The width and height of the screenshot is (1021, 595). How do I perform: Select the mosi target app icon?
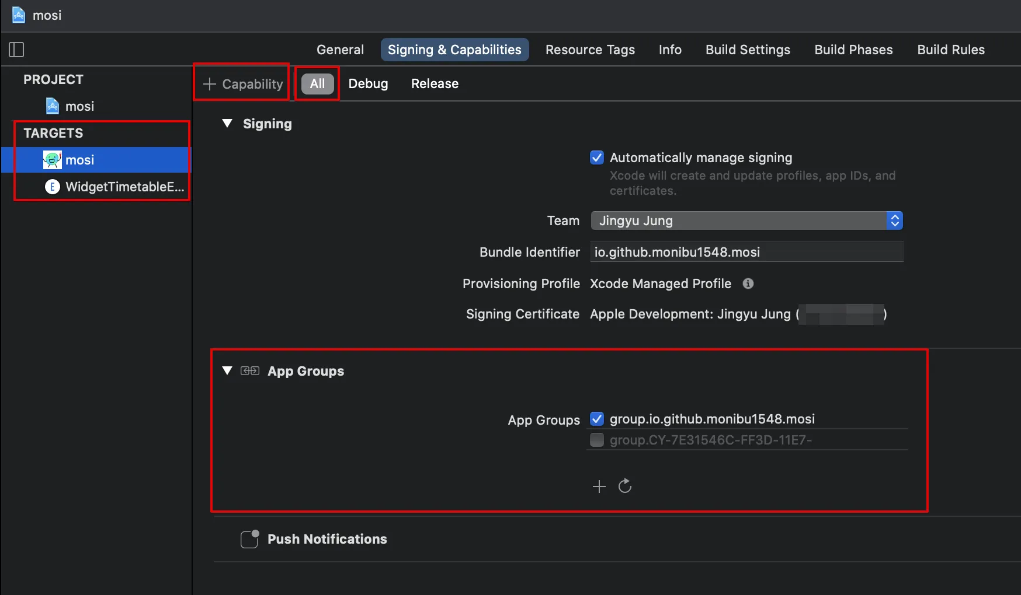(53, 160)
